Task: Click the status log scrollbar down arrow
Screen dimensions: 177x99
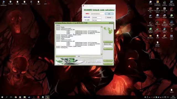Action: (x=101, y=54)
